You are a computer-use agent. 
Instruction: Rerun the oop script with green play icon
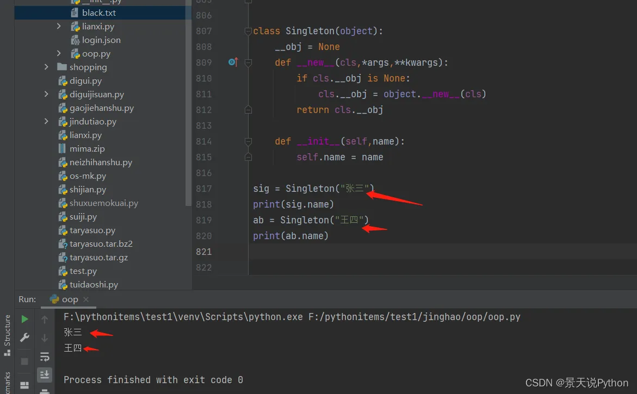click(x=24, y=319)
